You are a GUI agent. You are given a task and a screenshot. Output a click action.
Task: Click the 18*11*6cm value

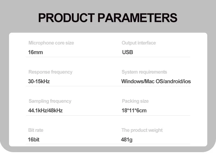[x=134, y=110]
